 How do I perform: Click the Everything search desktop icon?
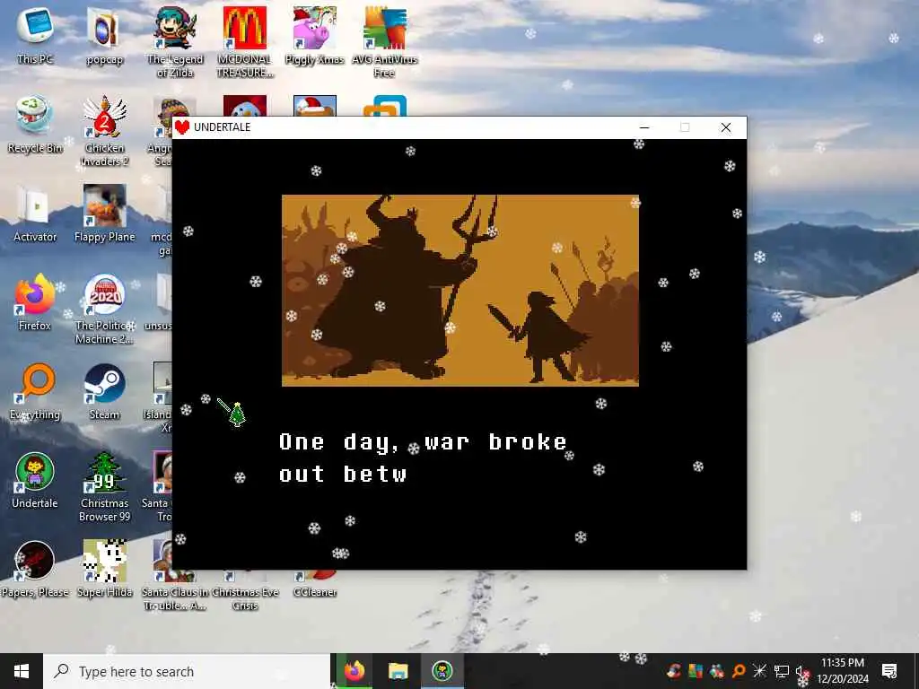pyautogui.click(x=35, y=391)
